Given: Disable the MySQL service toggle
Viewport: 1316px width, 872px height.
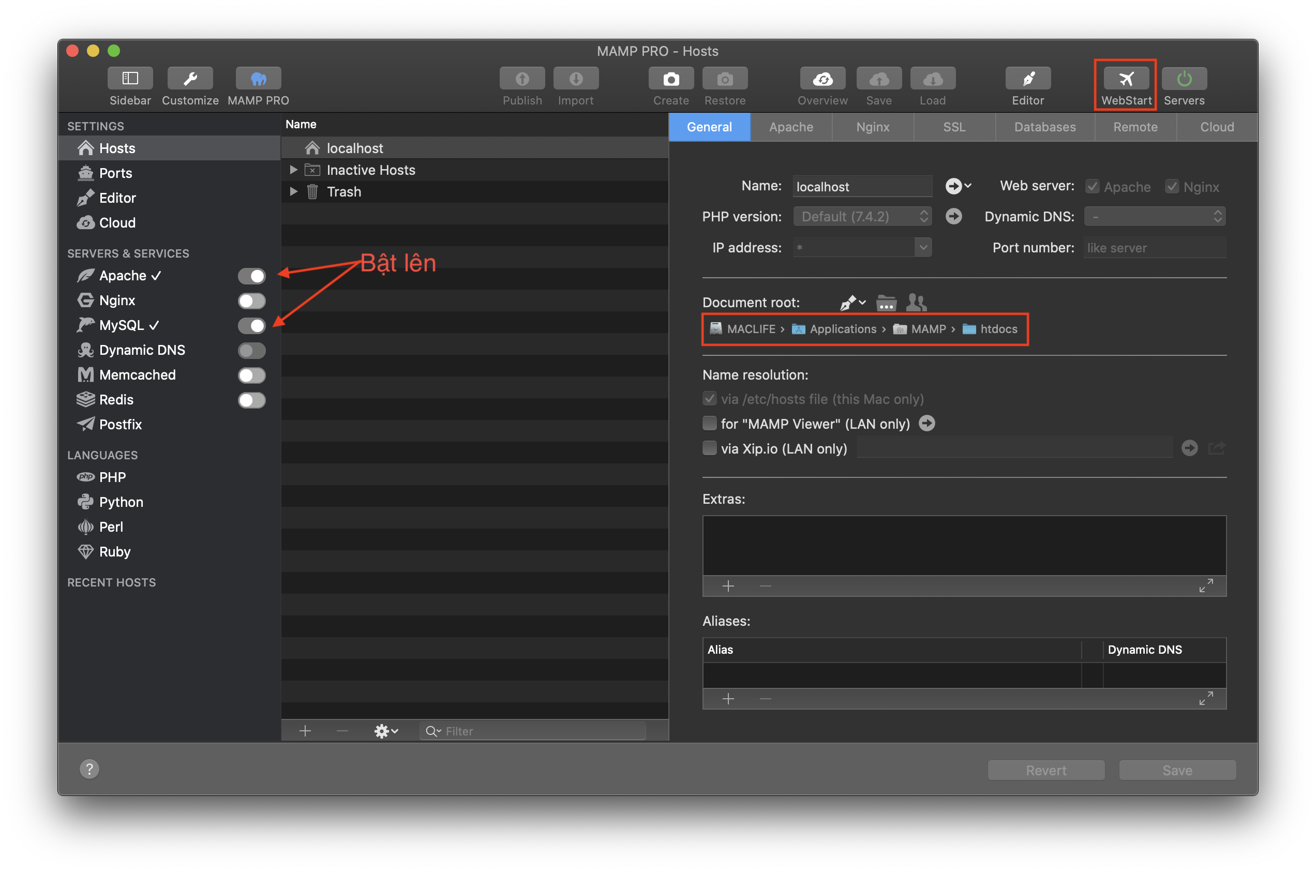Looking at the screenshot, I should [252, 326].
